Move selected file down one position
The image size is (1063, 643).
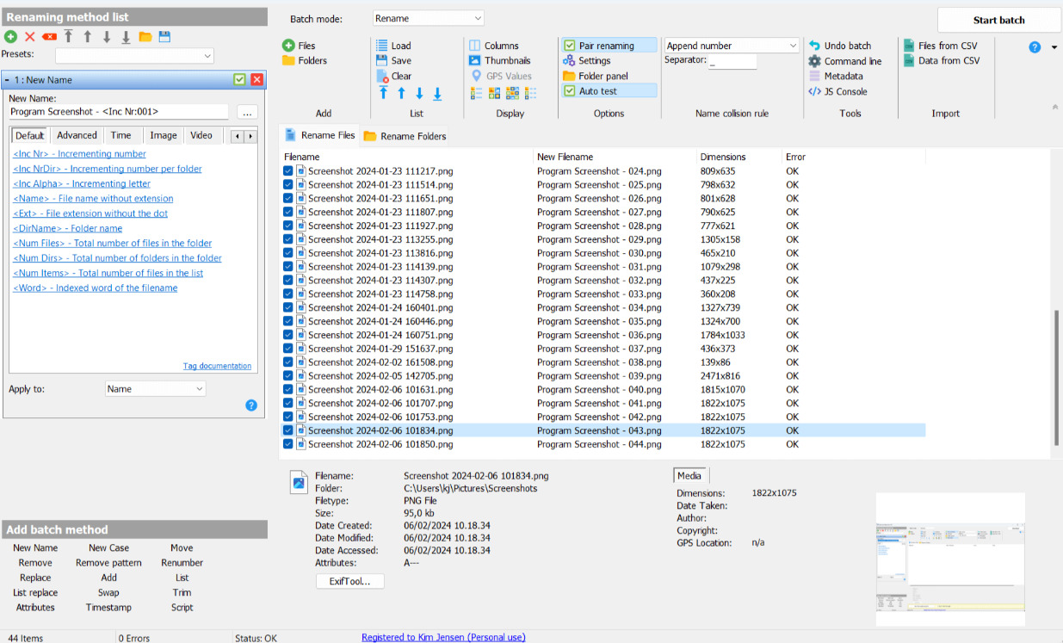(x=419, y=93)
